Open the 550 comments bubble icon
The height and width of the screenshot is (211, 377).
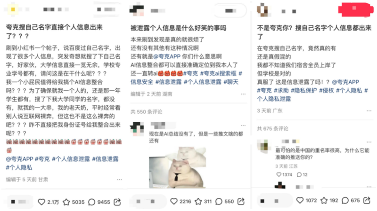219,202
